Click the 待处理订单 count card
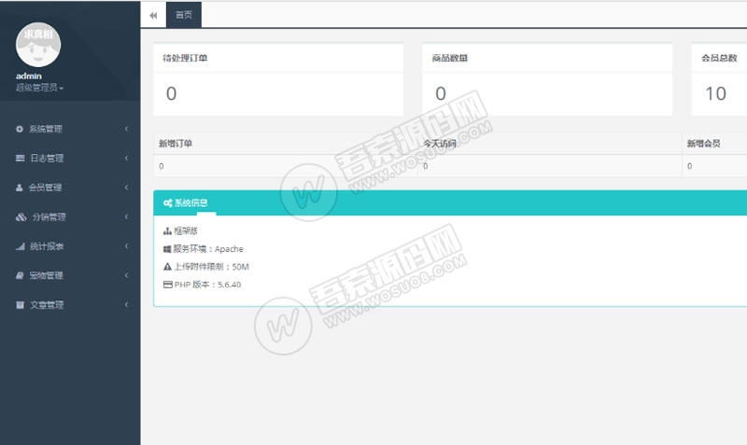The image size is (747, 445). (277, 80)
